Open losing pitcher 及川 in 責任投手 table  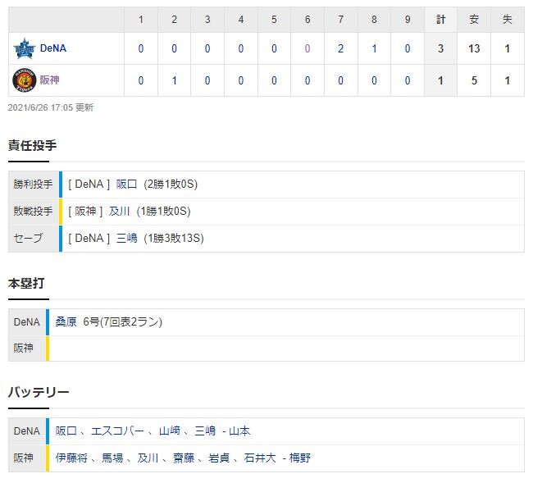(x=120, y=212)
